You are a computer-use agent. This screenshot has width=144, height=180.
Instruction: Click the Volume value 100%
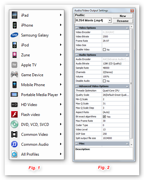tap(116, 77)
